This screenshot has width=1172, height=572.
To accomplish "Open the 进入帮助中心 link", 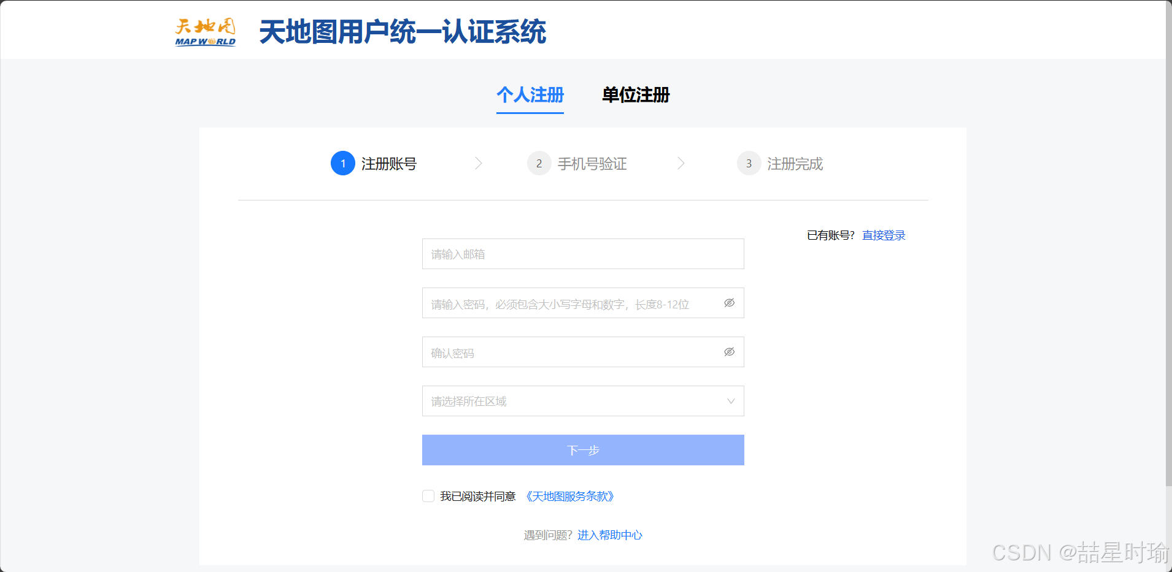I will tap(610, 535).
